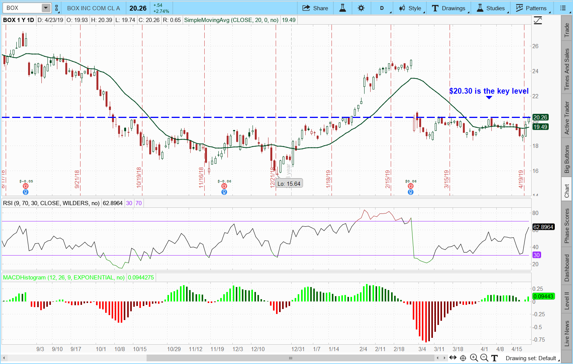The image size is (573, 364).
Task: Open the flask scan icon in toolbar
Action: point(343,8)
